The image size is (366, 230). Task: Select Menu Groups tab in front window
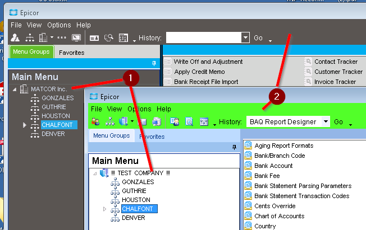click(112, 135)
